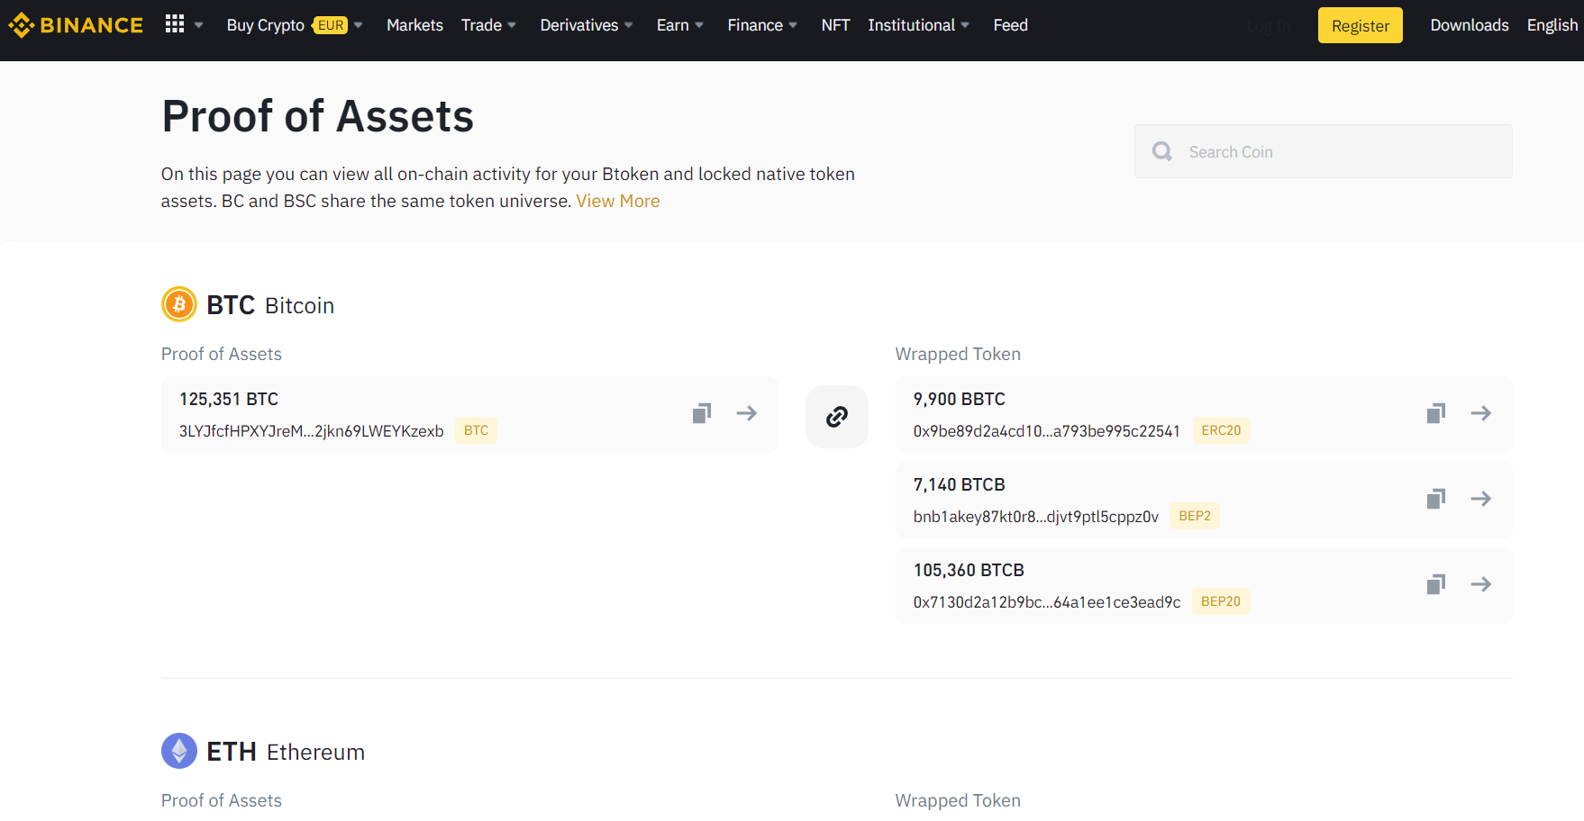Viewport: 1584px width, 821px height.
Task: Click the Proof of Assets page title
Action: click(318, 116)
